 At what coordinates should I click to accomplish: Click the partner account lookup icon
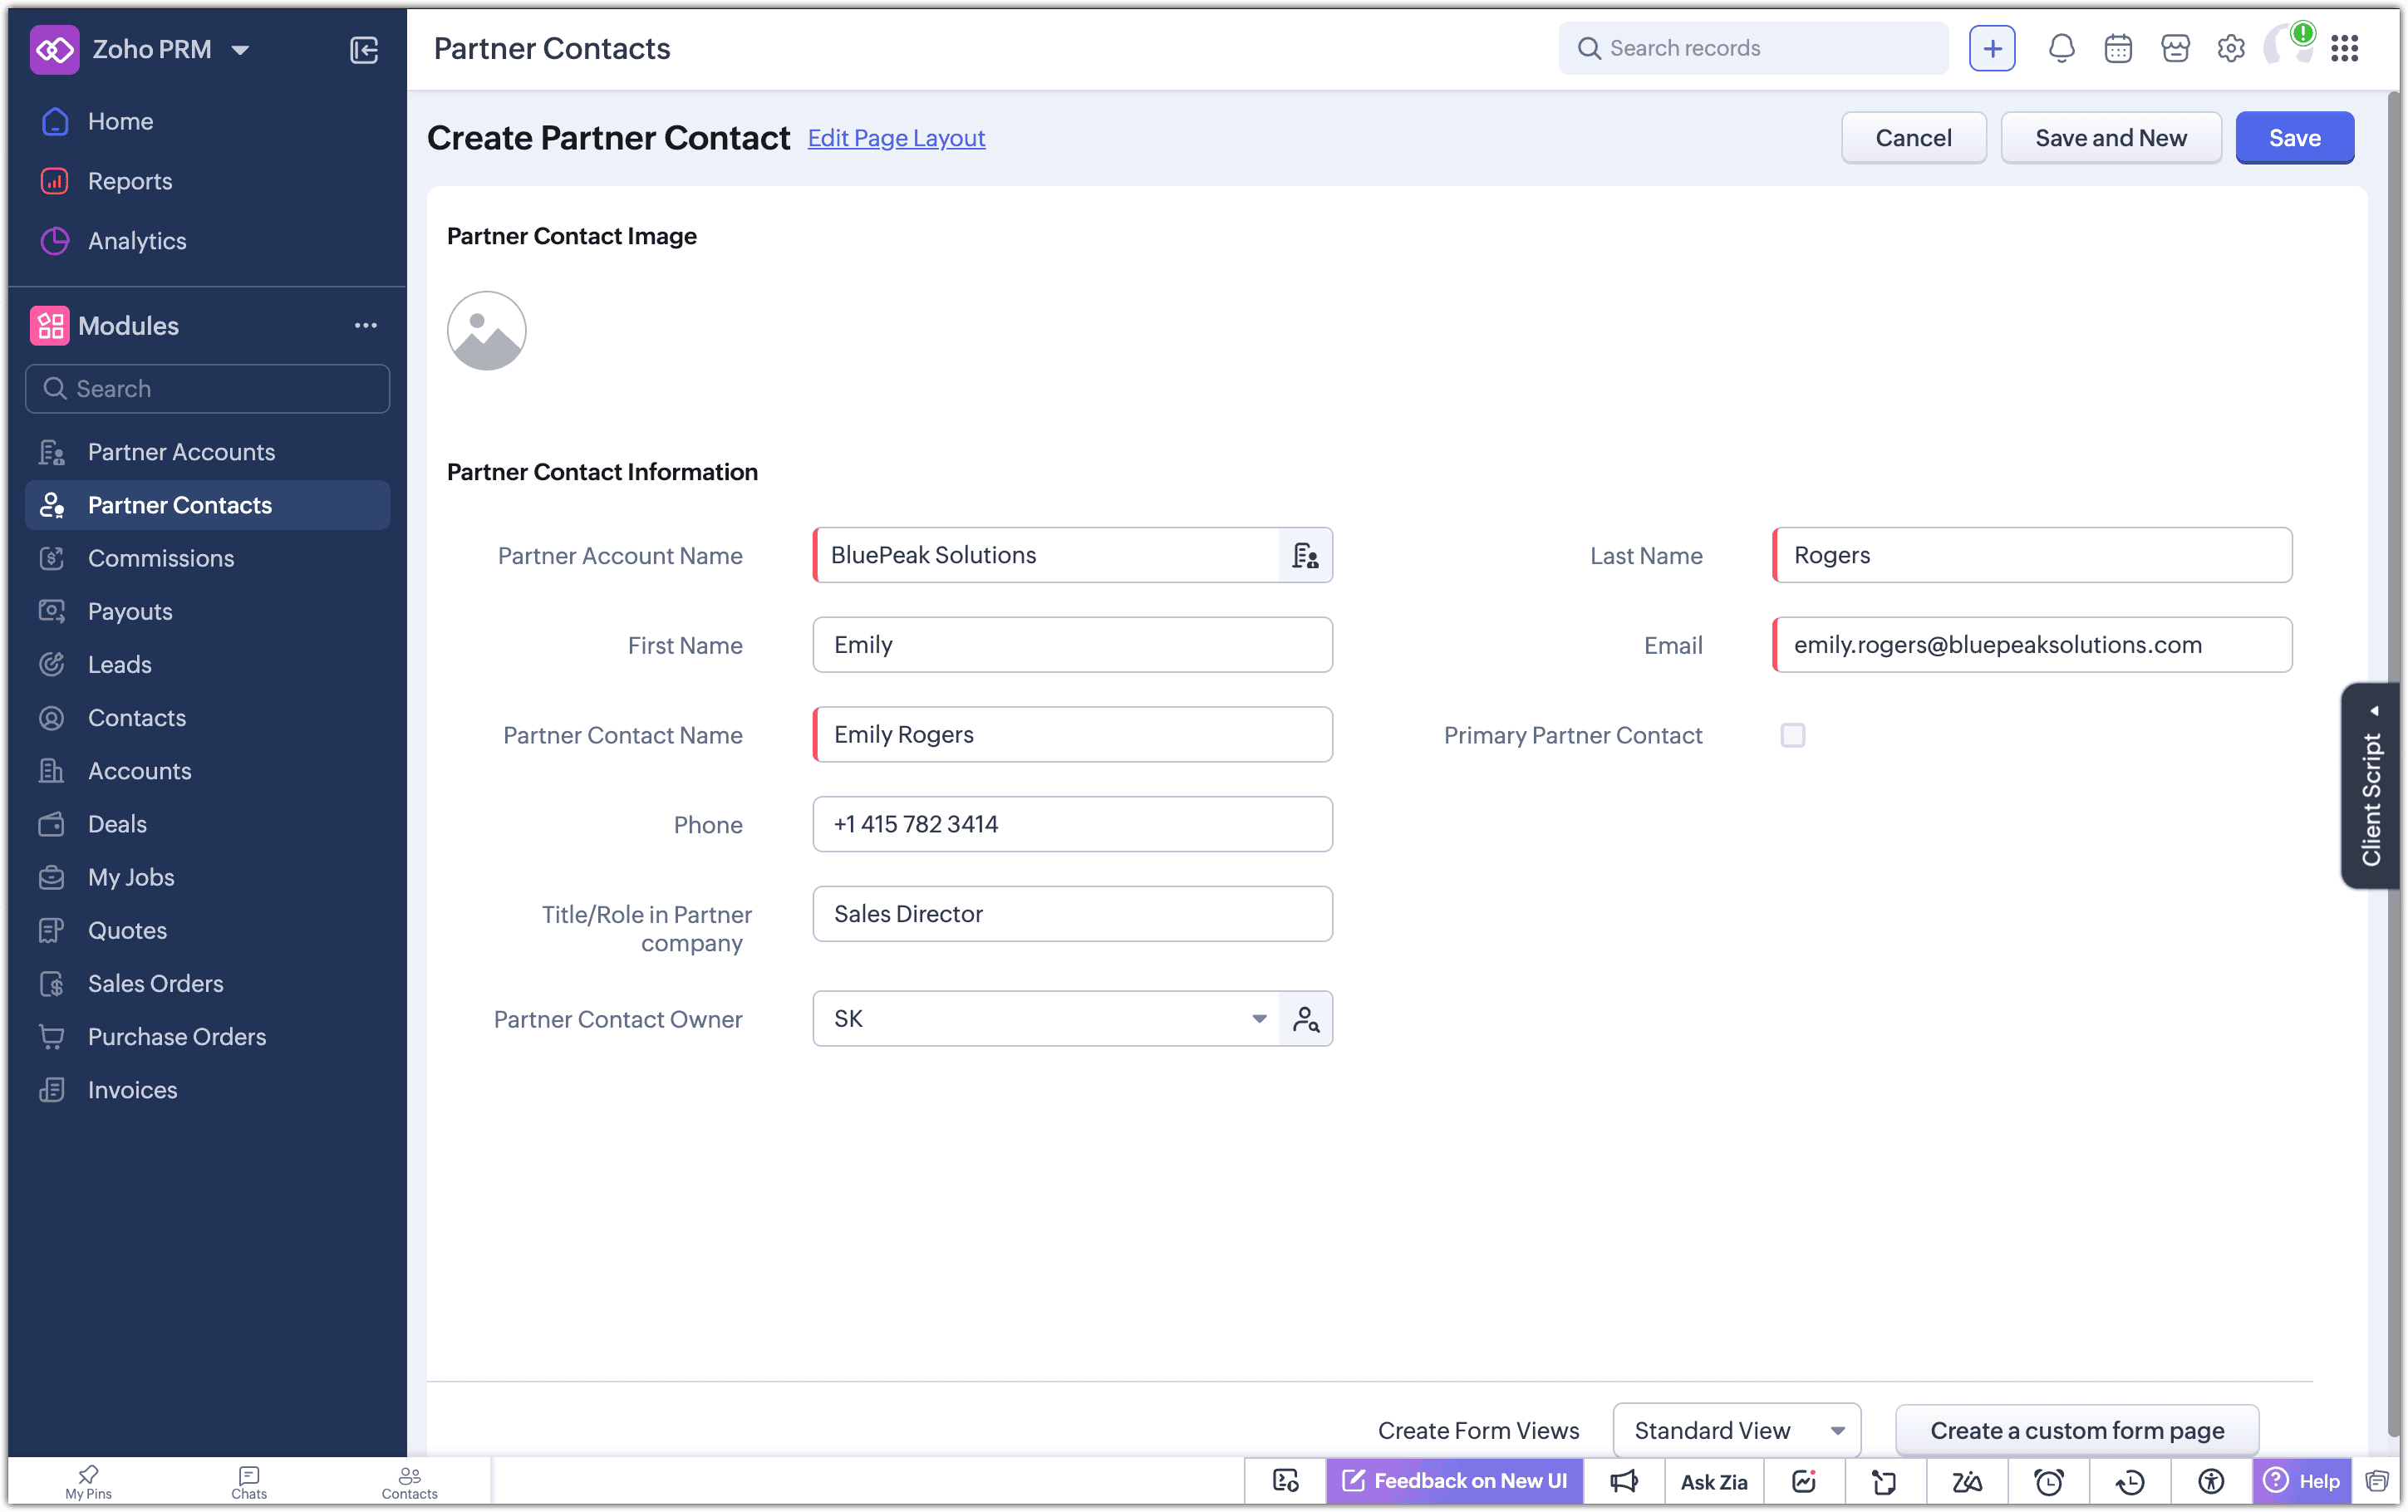point(1305,555)
